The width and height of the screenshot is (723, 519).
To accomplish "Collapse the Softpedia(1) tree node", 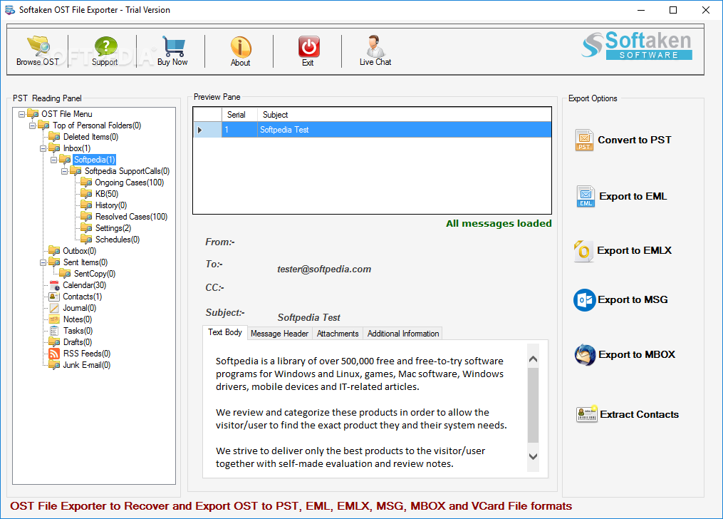I will [53, 160].
